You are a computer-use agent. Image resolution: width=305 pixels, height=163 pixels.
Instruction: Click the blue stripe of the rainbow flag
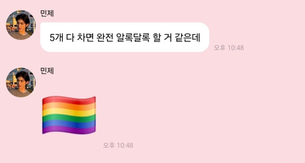tap(69, 124)
